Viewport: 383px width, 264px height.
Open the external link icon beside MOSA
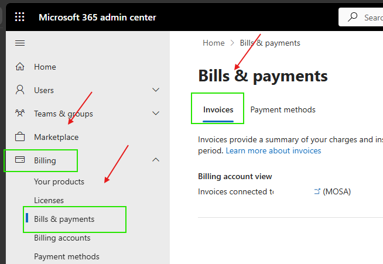point(317,191)
